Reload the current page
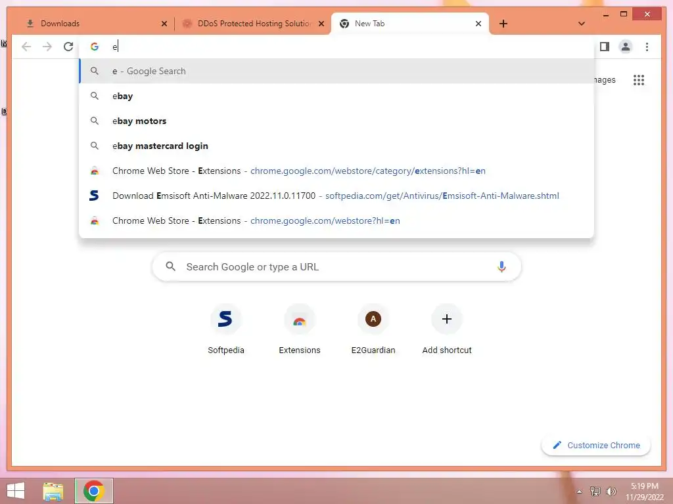 [x=68, y=47]
